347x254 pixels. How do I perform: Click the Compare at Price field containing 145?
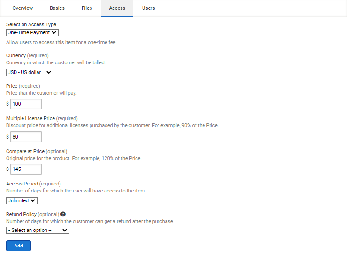click(x=26, y=169)
